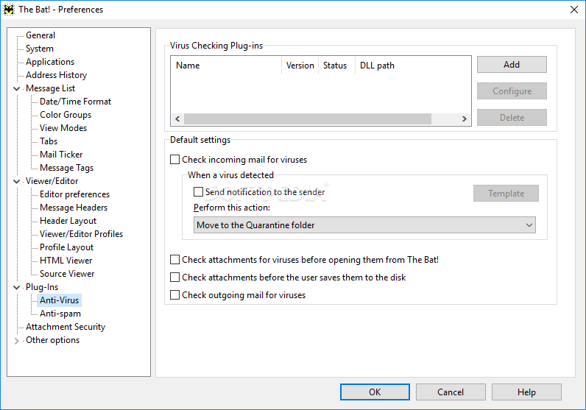586x410 pixels.
Task: Select General in the preferences tree
Action: (x=40, y=35)
